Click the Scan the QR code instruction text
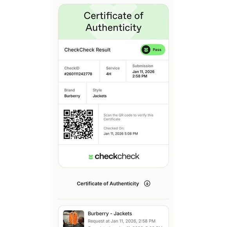The width and height of the screenshot is (227, 227). [128, 117]
